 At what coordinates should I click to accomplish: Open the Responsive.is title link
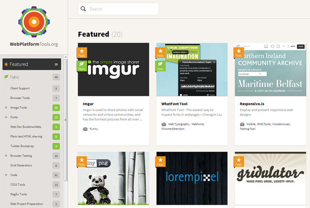(252, 104)
